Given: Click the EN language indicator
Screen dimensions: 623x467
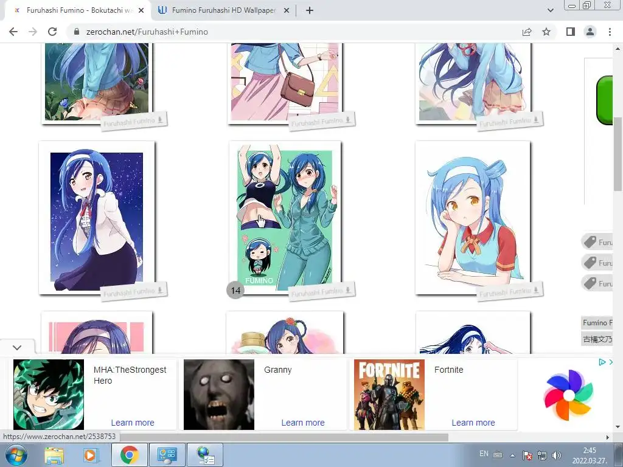Looking at the screenshot, I should click(484, 454).
